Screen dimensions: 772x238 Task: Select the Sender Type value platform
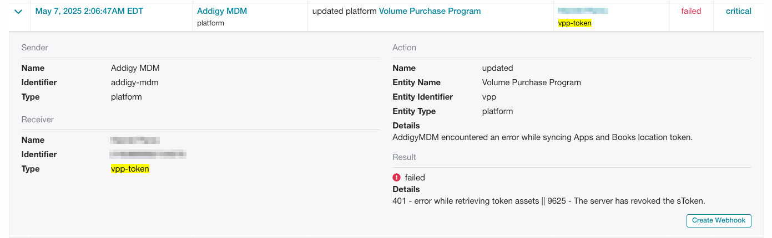click(127, 97)
